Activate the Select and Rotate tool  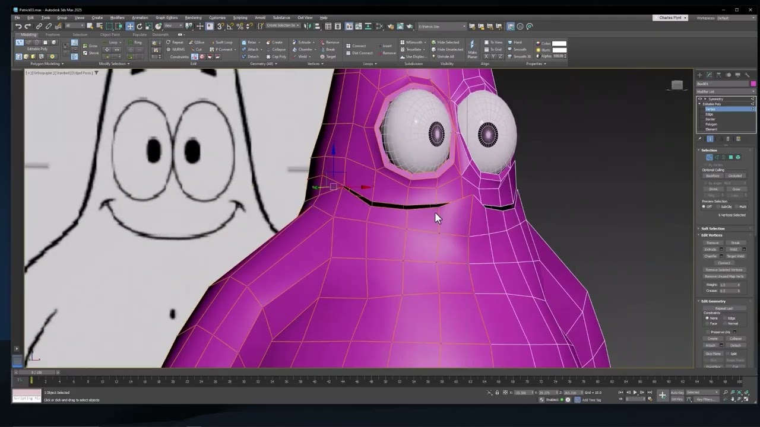tap(140, 26)
